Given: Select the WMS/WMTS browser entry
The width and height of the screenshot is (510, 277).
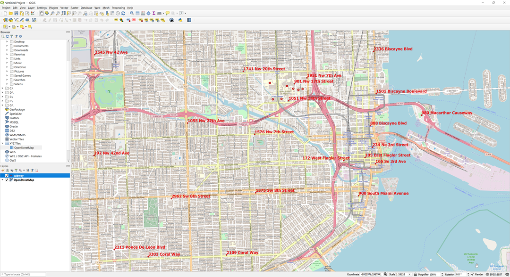Looking at the screenshot, I should [x=17, y=135].
